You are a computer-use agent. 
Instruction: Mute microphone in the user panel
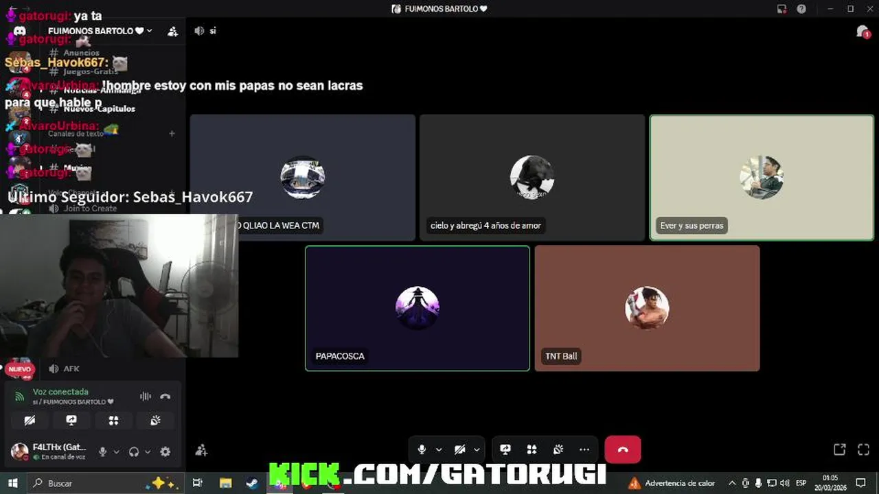coord(102,451)
